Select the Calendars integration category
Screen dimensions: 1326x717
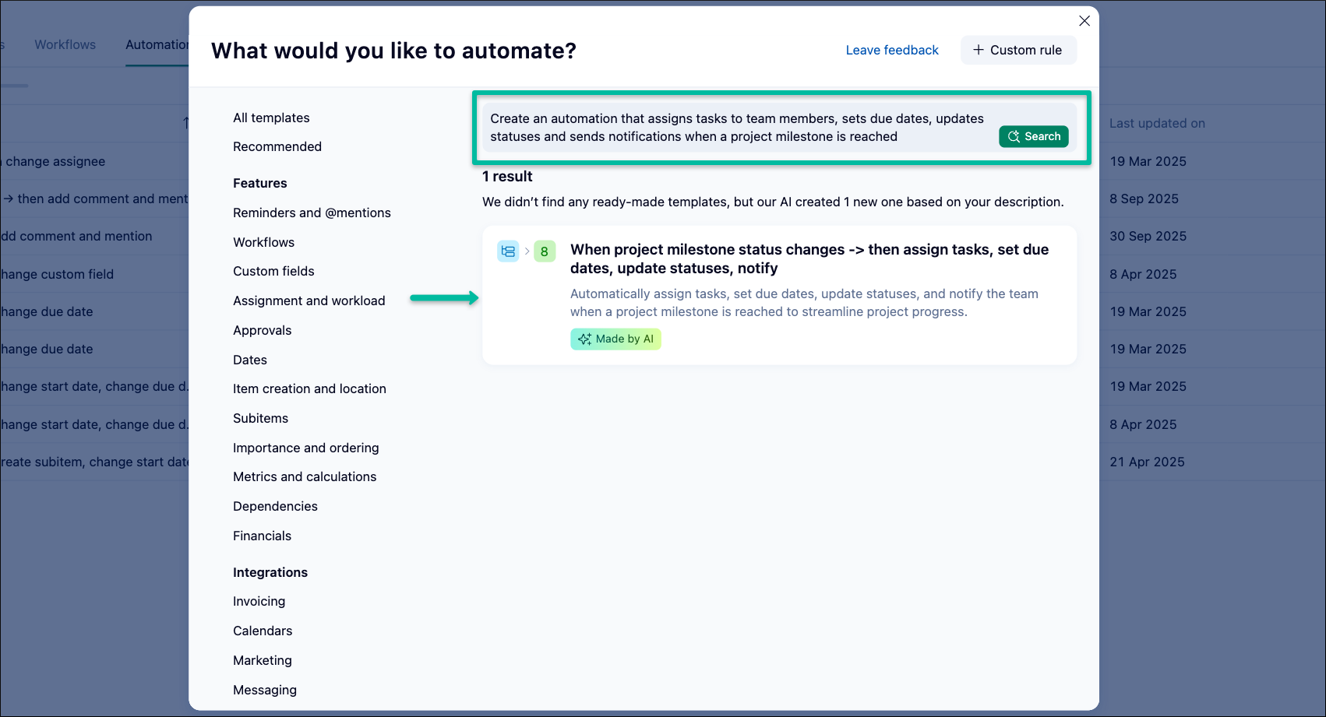tap(263, 631)
